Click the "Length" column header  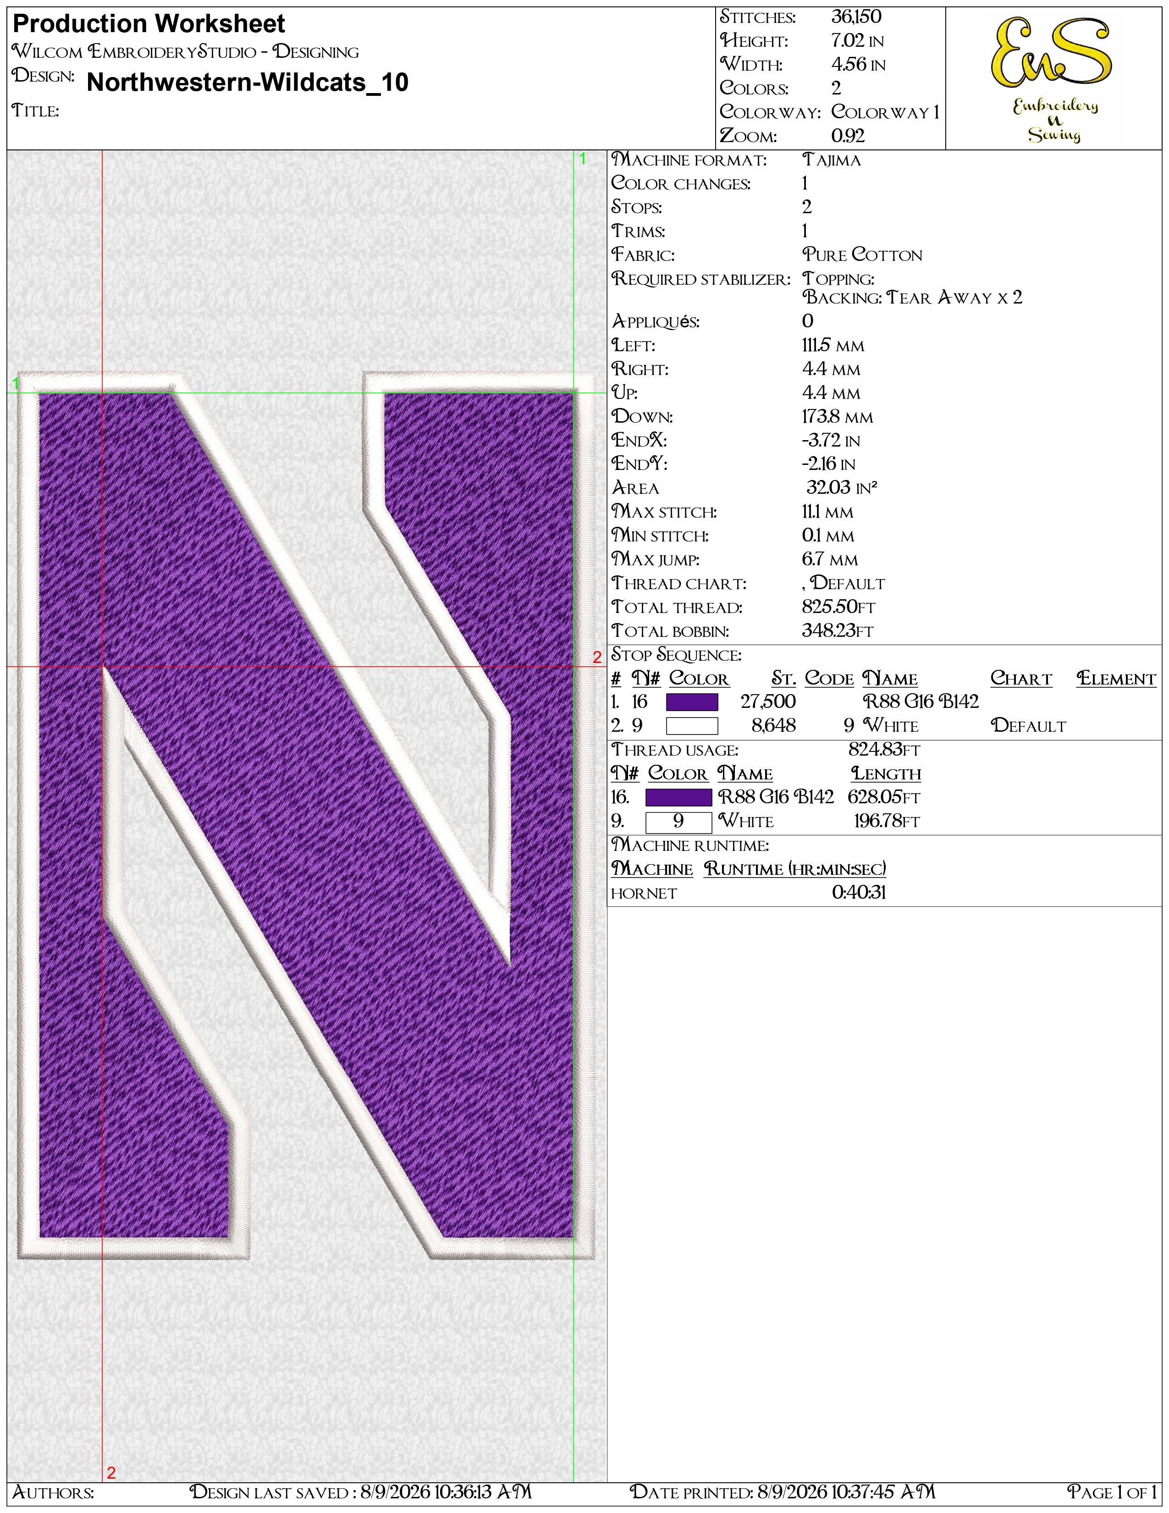coord(886,773)
